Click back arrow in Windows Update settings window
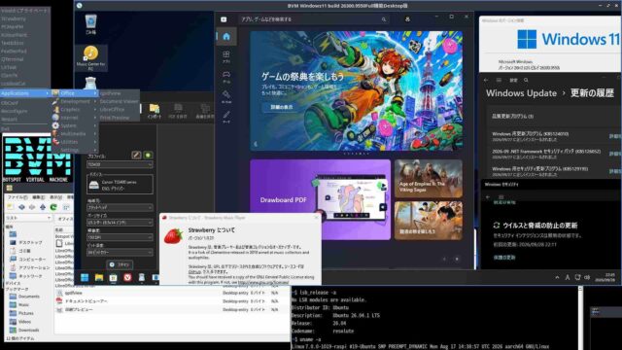 click(486, 80)
